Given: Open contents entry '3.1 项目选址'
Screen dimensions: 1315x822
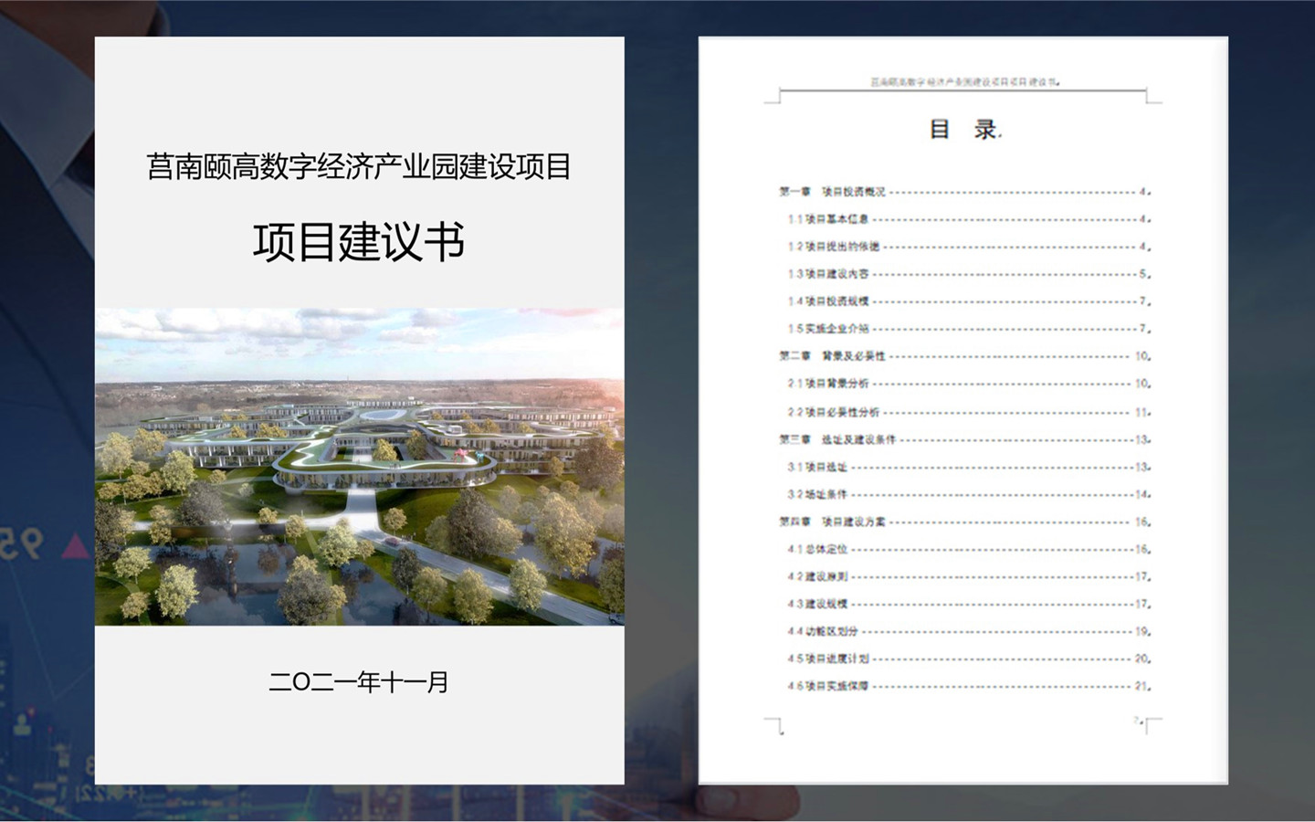Looking at the screenshot, I should tap(969, 468).
